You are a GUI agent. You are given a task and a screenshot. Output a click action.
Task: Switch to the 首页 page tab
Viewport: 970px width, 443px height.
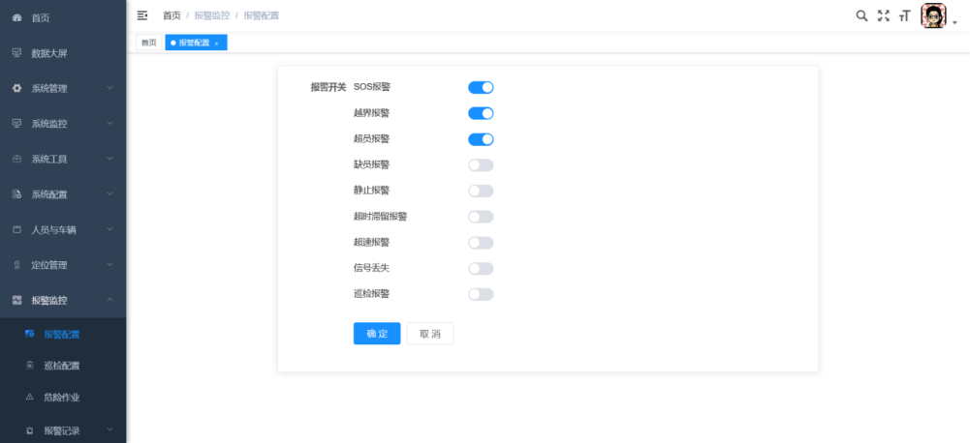(148, 43)
